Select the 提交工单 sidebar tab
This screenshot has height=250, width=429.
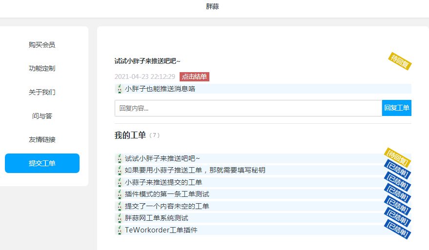point(42,163)
